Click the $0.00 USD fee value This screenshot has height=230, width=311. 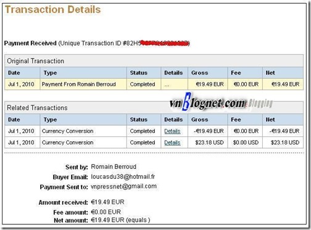246,142
